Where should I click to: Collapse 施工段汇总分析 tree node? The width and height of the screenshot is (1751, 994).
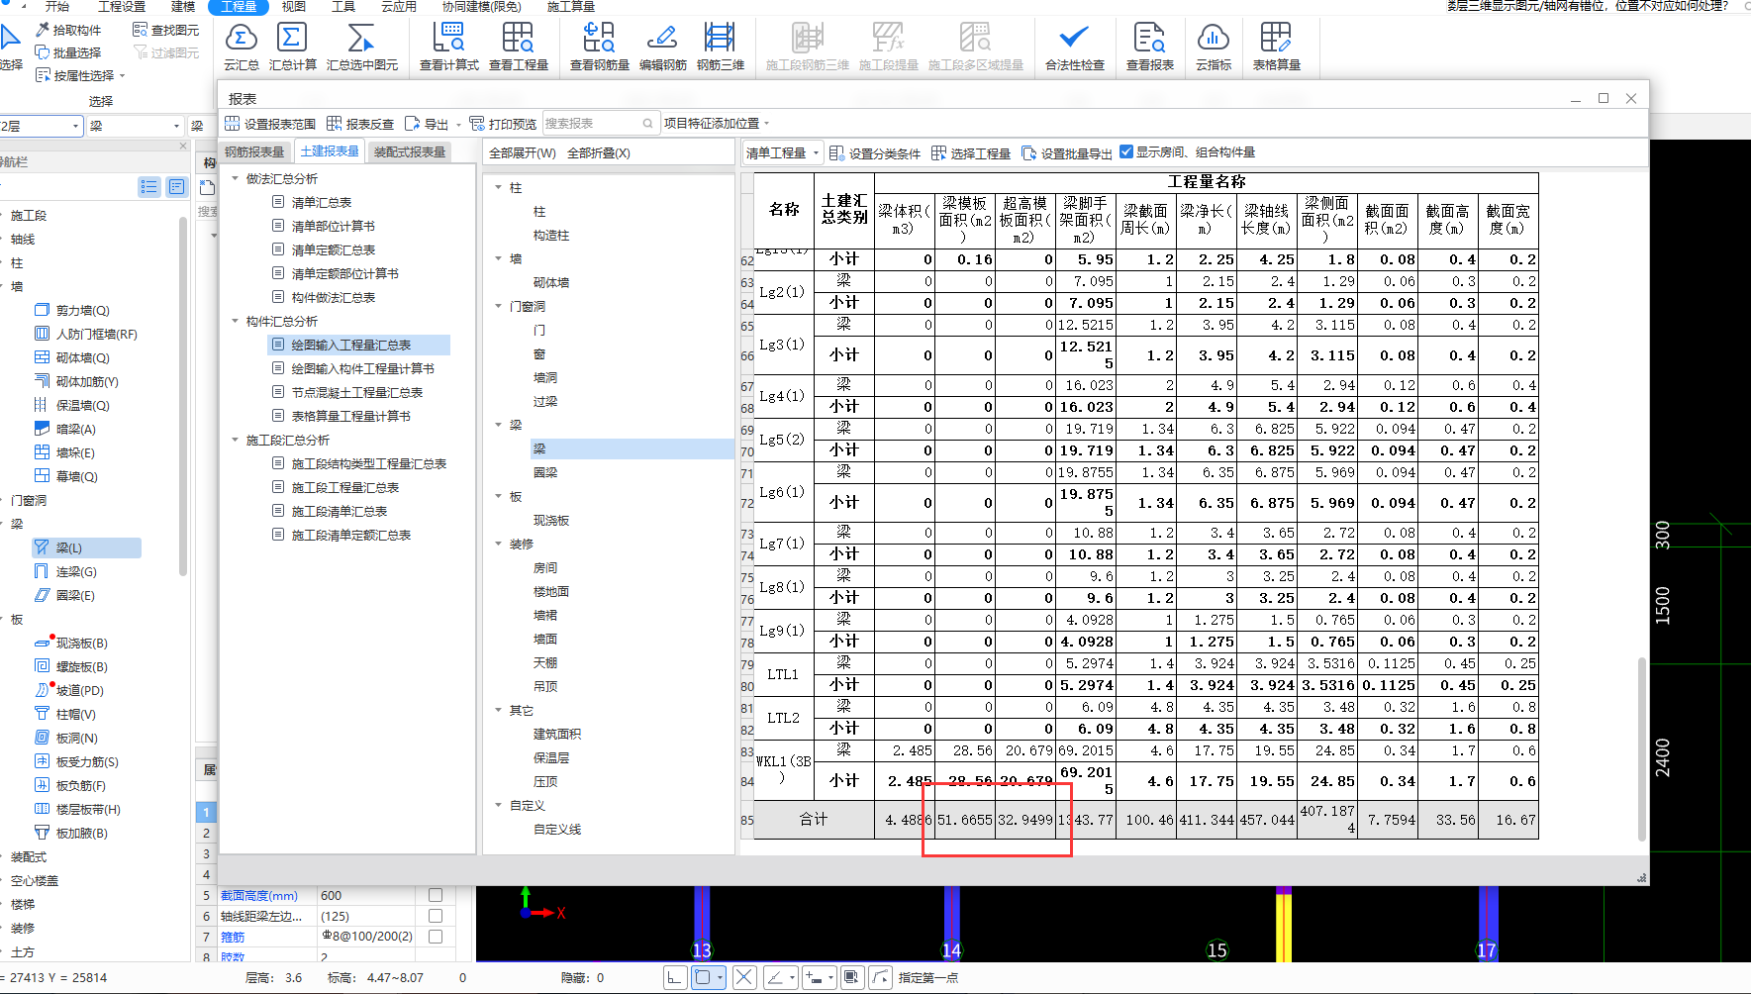point(235,440)
